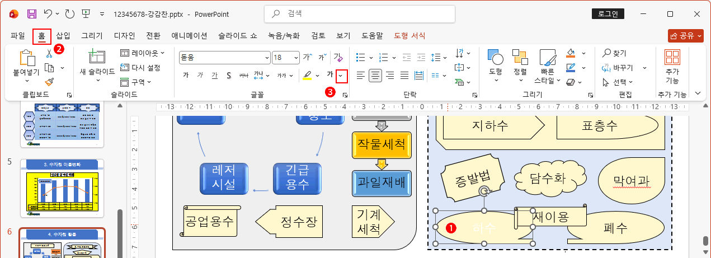Image resolution: width=711 pixels, height=258 pixels.
Task: Open the Clipboard pane launcher in 클립보드 group
Action: point(69,95)
